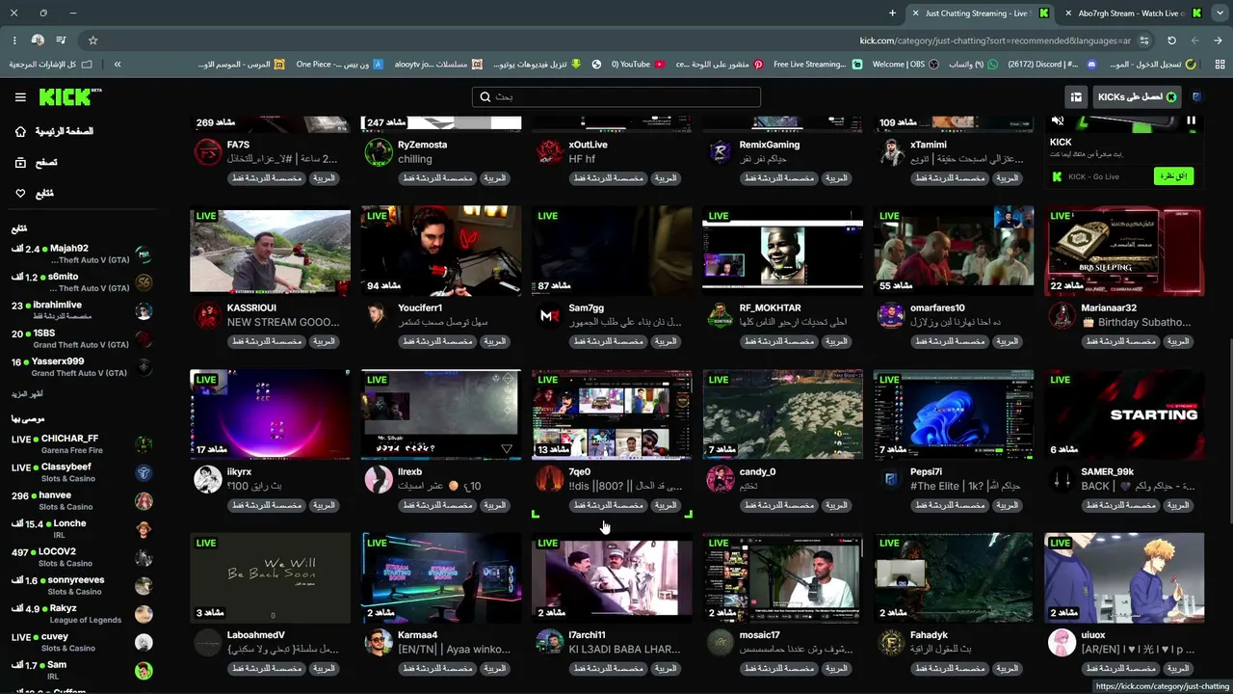
Task: Click the RyZemosta channel avatar
Action: (x=379, y=151)
